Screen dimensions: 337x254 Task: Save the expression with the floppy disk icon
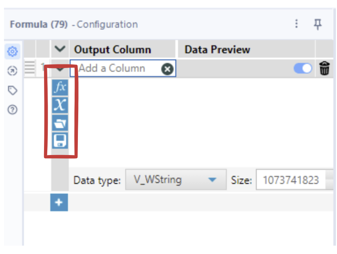pos(60,140)
